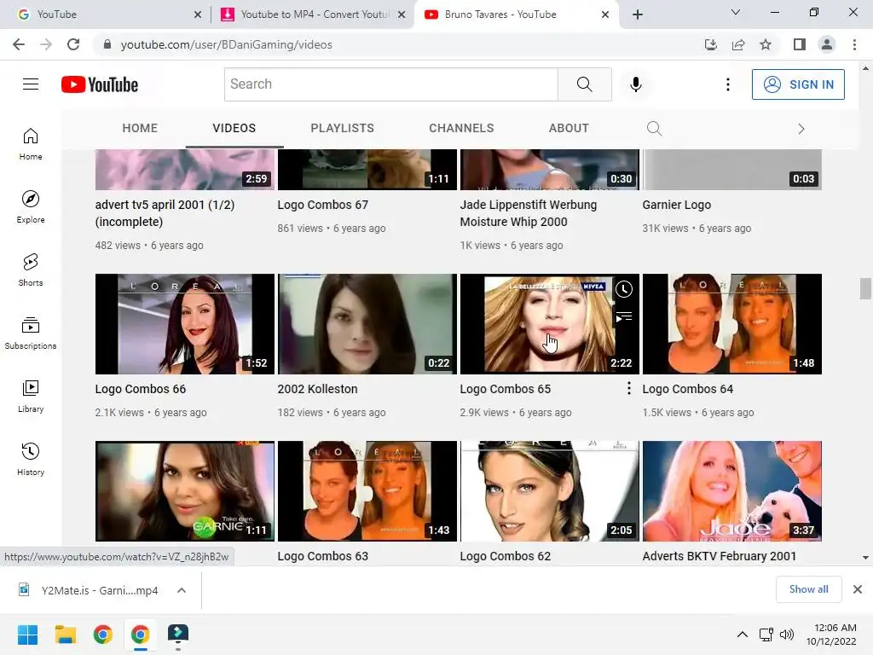Open a new browser tab
The width and height of the screenshot is (873, 655).
[x=638, y=14]
